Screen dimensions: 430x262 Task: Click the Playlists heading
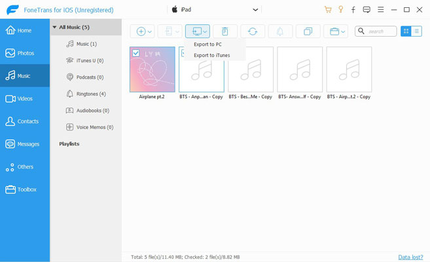coord(69,143)
